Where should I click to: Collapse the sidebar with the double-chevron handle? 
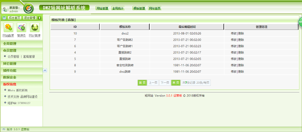[45, 70]
